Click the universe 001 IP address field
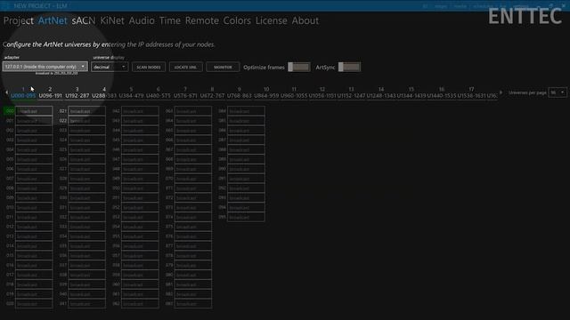Viewport: 570px width, 320px height. tap(34, 121)
